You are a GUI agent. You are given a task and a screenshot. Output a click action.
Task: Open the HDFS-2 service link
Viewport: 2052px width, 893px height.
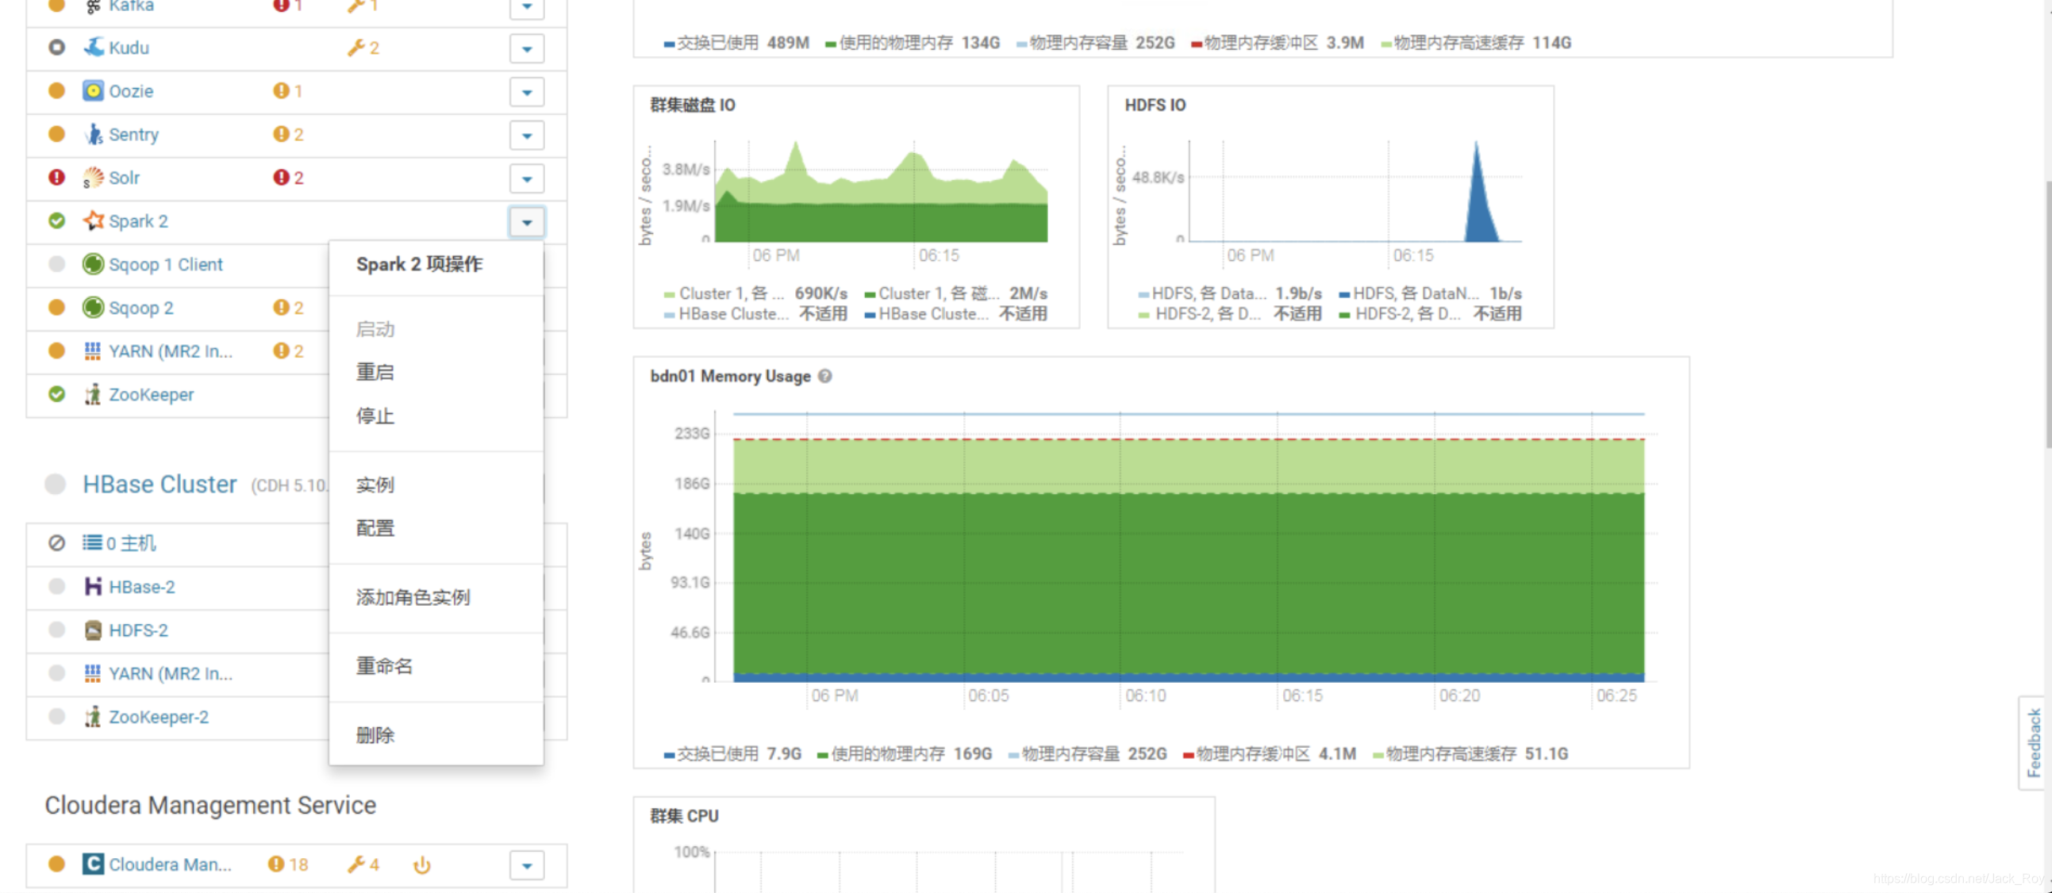coord(139,630)
